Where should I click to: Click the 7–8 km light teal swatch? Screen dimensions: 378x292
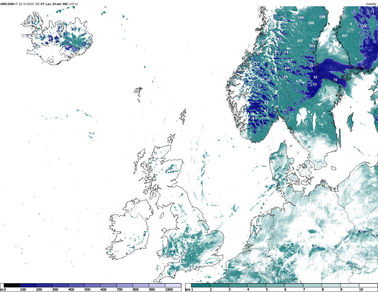pos(312,285)
